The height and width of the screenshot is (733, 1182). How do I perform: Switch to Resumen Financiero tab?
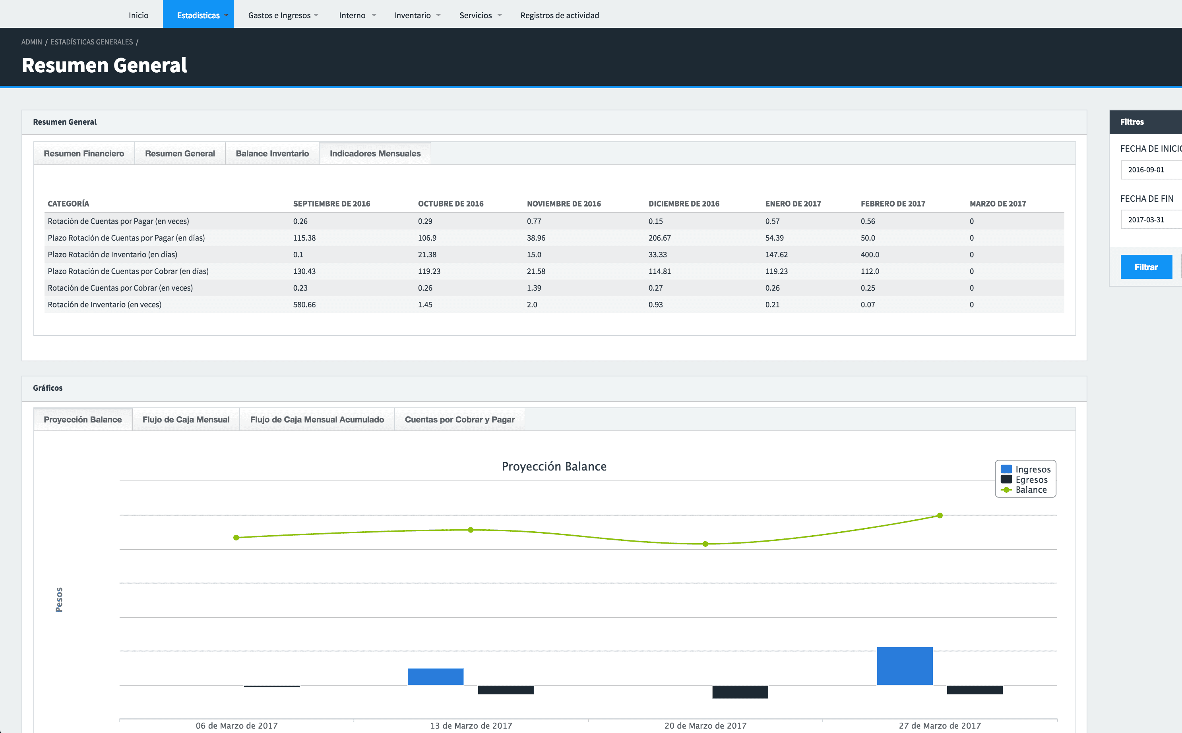(84, 153)
